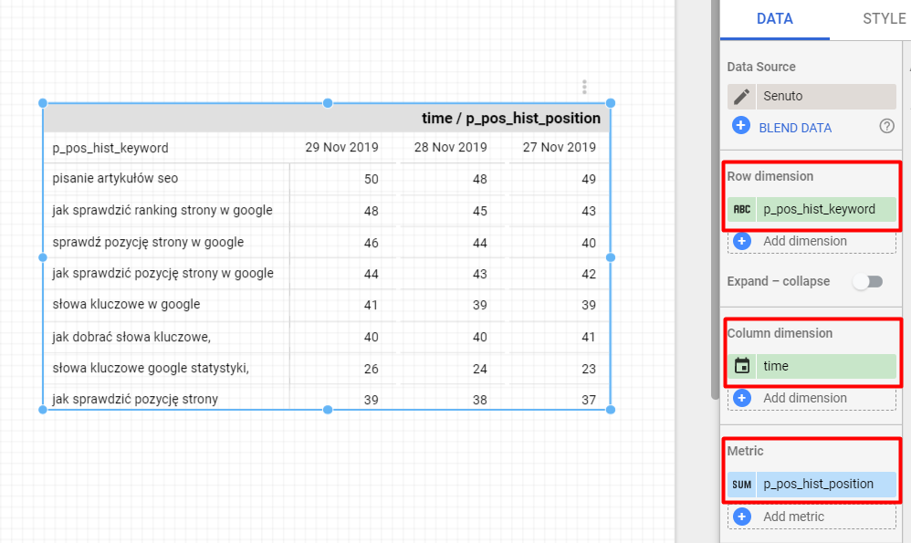Screen dimensions: 911x543
Task: Click the Metric section label
Action: tap(746, 451)
